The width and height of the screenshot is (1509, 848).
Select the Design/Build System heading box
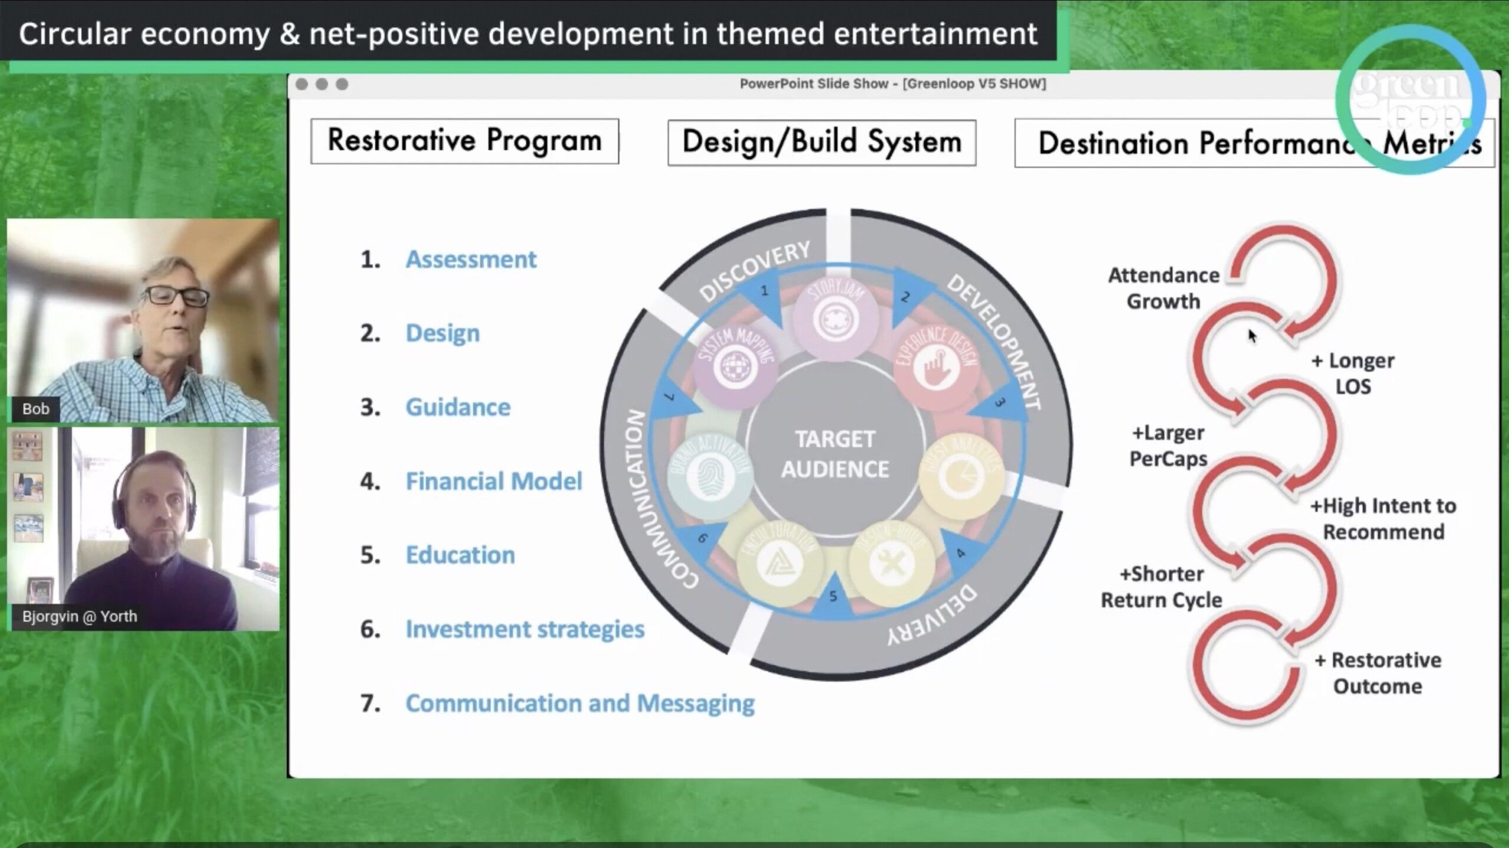pos(822,143)
